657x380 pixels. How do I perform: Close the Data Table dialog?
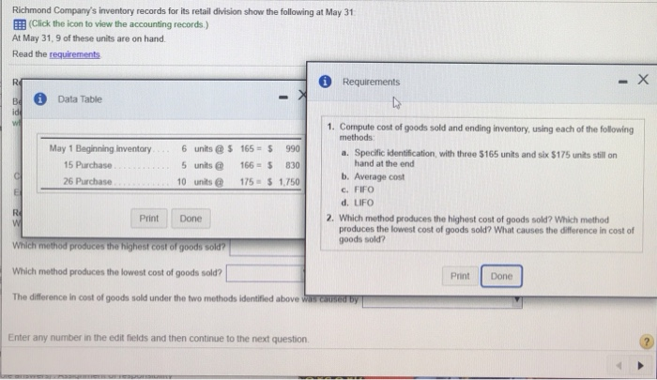(x=302, y=96)
